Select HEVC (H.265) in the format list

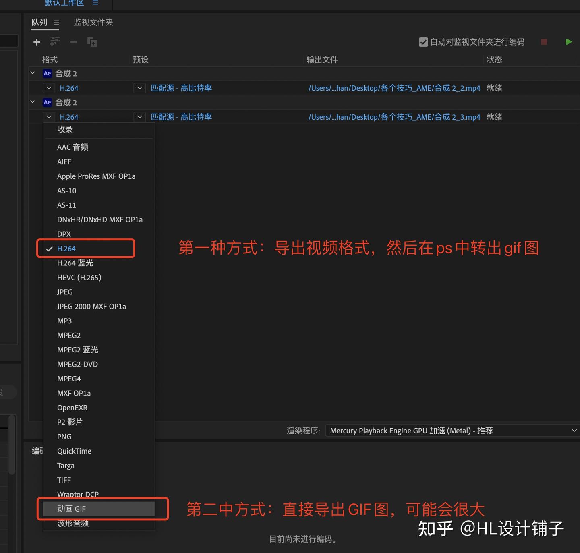79,277
